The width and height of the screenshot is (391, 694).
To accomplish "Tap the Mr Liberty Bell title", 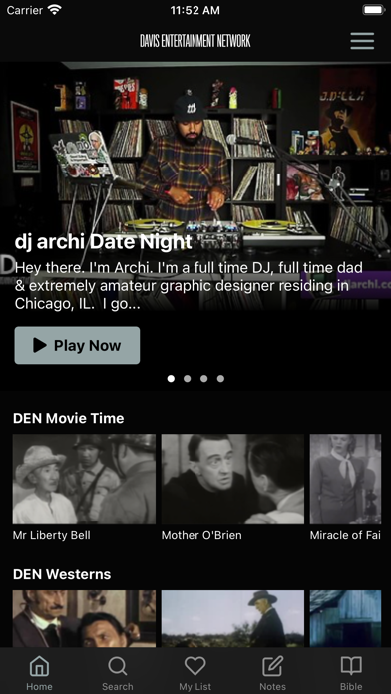I will pos(51,535).
